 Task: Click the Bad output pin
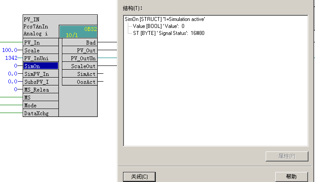click(x=80, y=42)
